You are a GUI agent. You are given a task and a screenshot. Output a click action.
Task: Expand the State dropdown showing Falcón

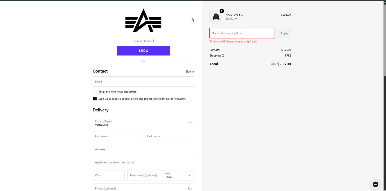[178, 175]
